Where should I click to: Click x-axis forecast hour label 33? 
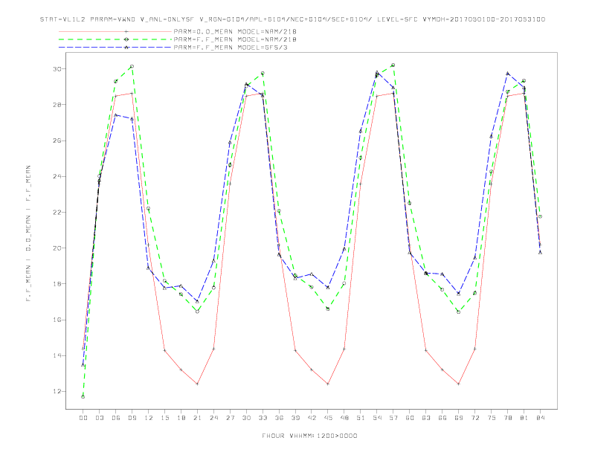(263, 418)
